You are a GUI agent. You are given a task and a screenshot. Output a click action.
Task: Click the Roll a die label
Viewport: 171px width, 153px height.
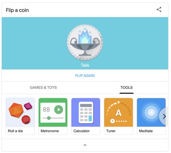point(16,131)
